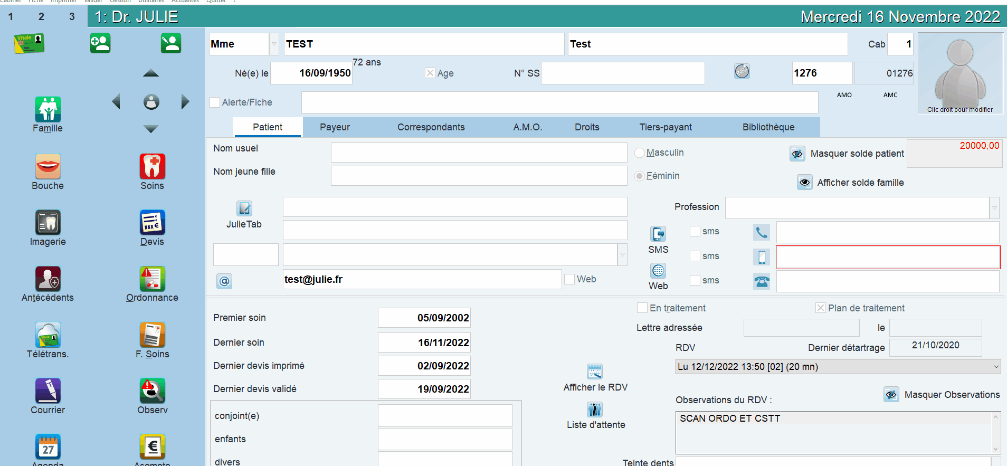The width and height of the screenshot is (1007, 466).
Task: Select the Masculin radio button
Action: pos(640,153)
